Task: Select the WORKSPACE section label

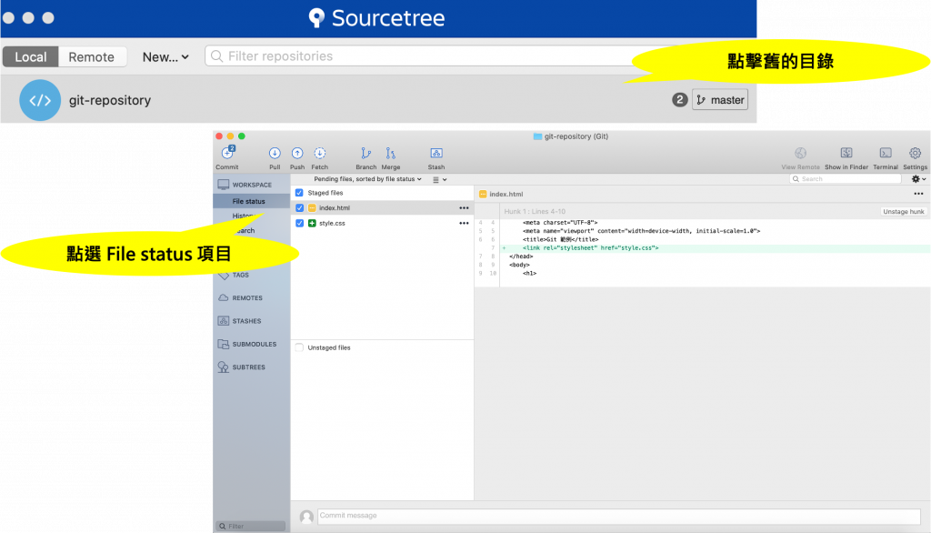Action: point(252,185)
